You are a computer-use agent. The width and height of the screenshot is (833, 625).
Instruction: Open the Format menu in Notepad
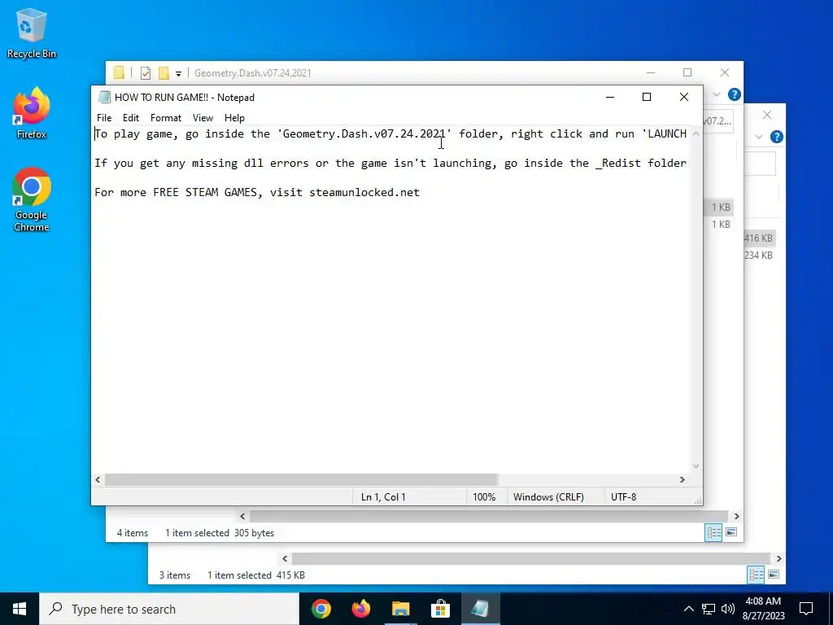pyautogui.click(x=166, y=118)
